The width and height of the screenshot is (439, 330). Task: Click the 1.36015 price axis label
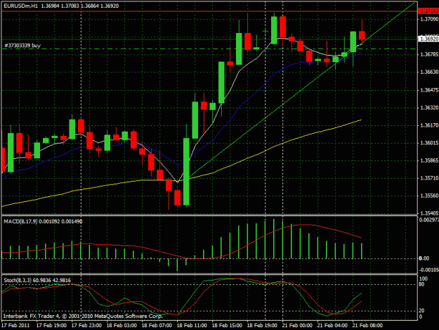(x=429, y=143)
